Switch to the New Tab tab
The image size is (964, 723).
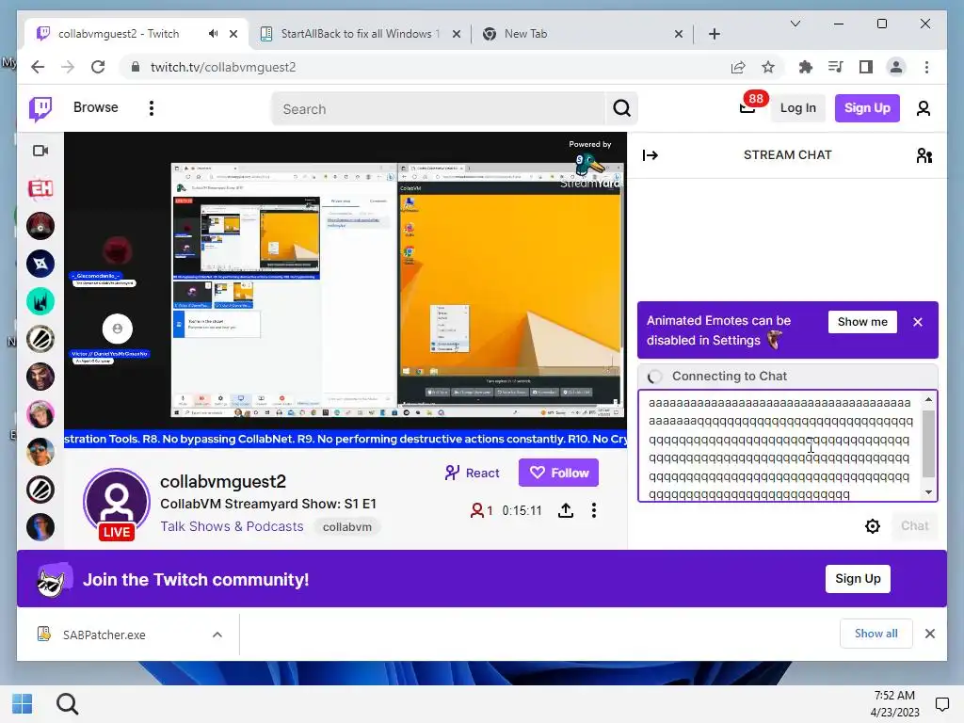(583, 34)
